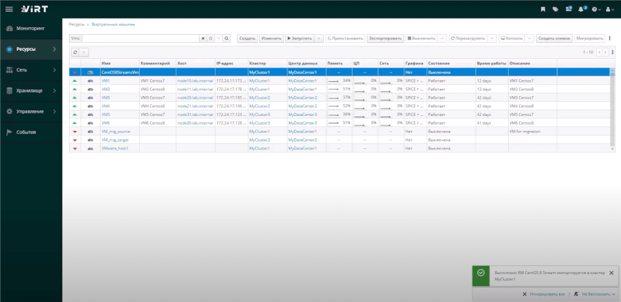
Task: Click the green up-status icon for VM2
Action: [75, 89]
